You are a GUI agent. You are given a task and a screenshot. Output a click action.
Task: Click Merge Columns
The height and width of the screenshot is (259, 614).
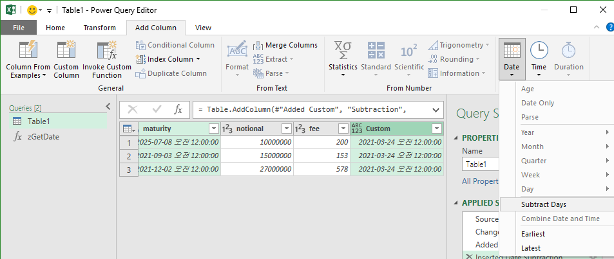(285, 46)
